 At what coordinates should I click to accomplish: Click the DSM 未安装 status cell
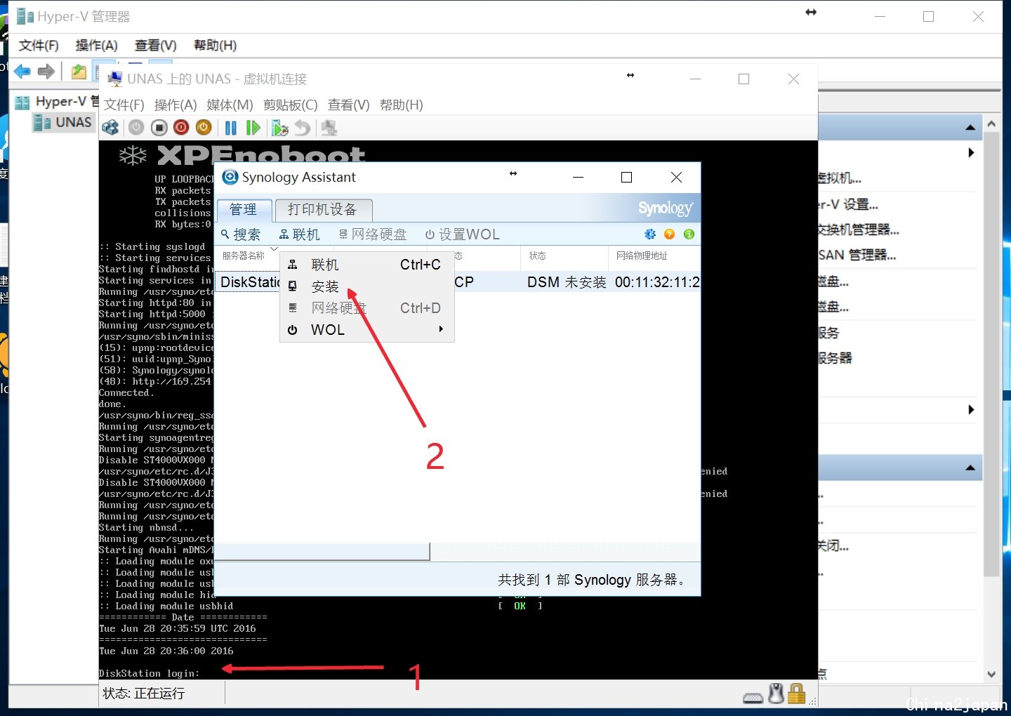point(567,282)
